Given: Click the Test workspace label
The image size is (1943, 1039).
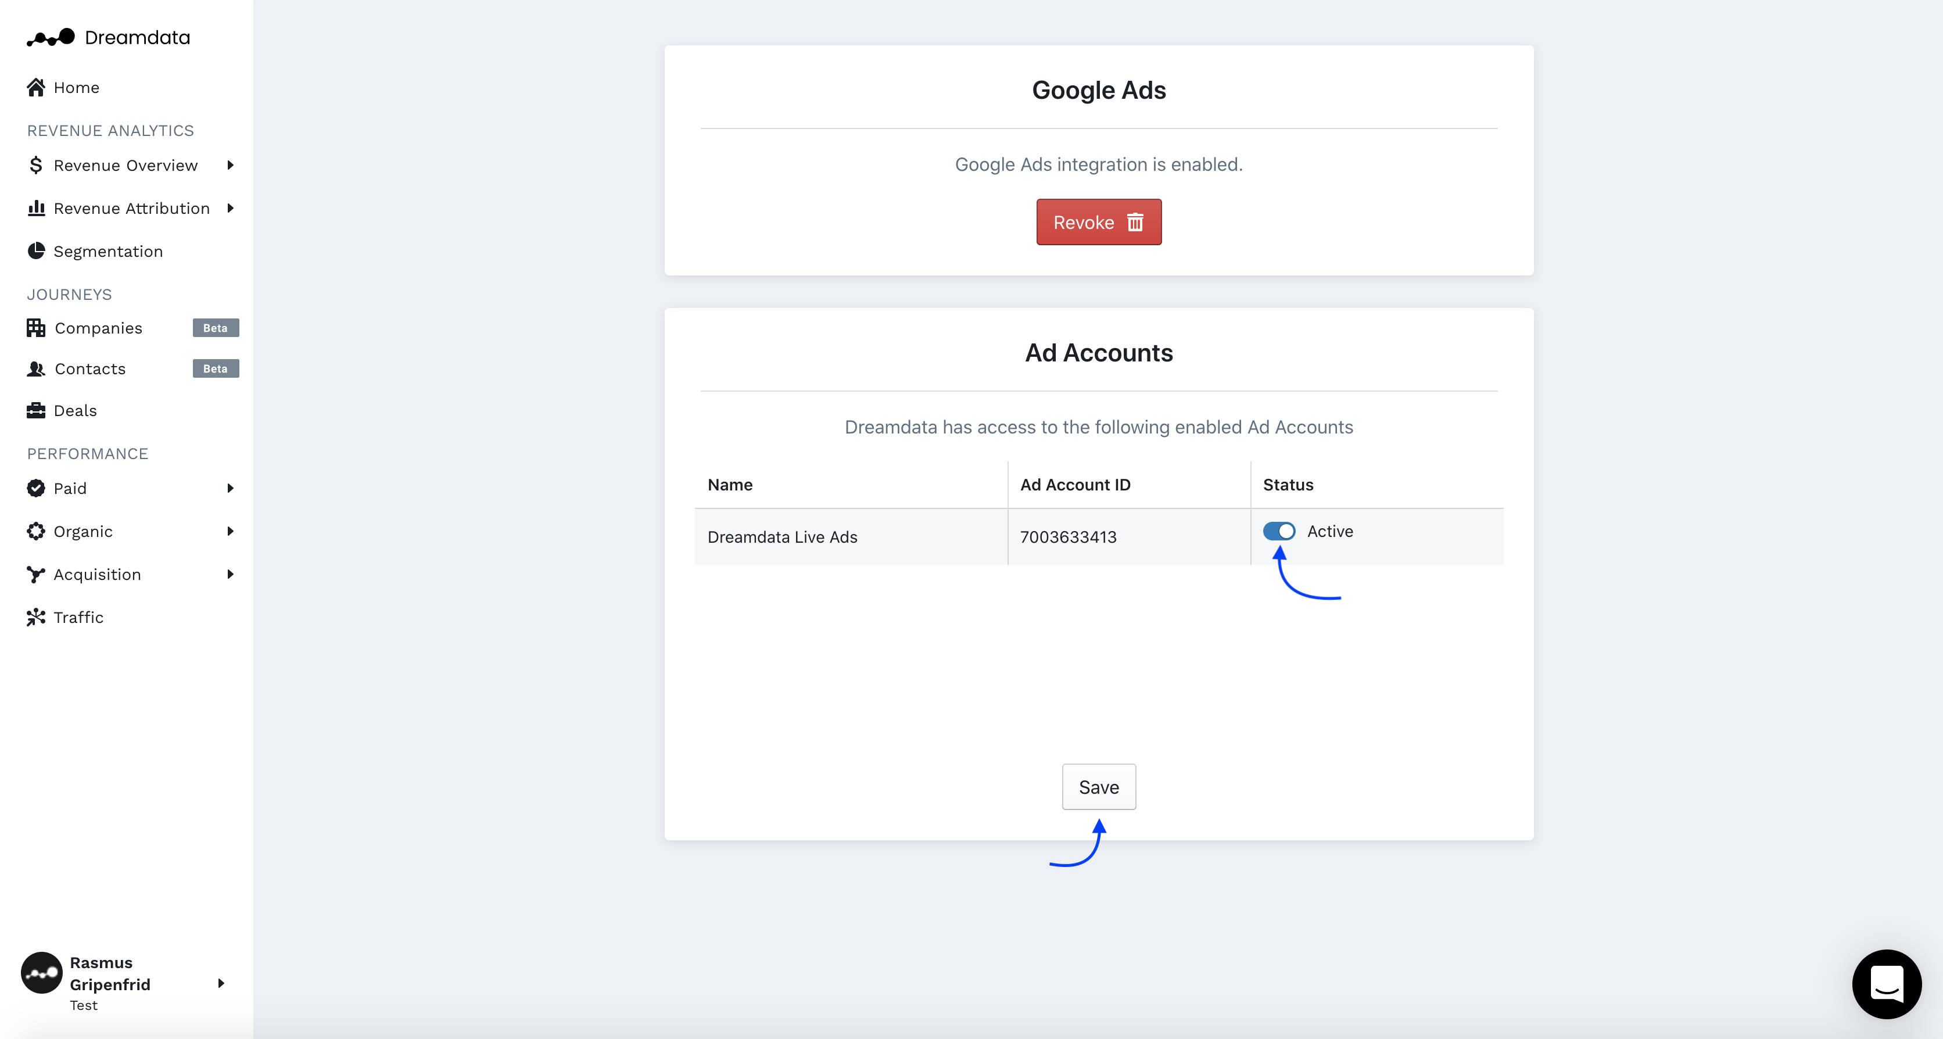Looking at the screenshot, I should [x=84, y=1005].
